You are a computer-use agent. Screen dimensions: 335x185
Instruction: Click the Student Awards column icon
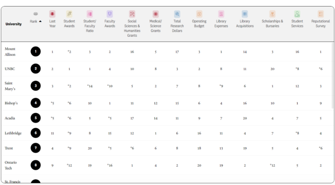(x=69, y=14)
